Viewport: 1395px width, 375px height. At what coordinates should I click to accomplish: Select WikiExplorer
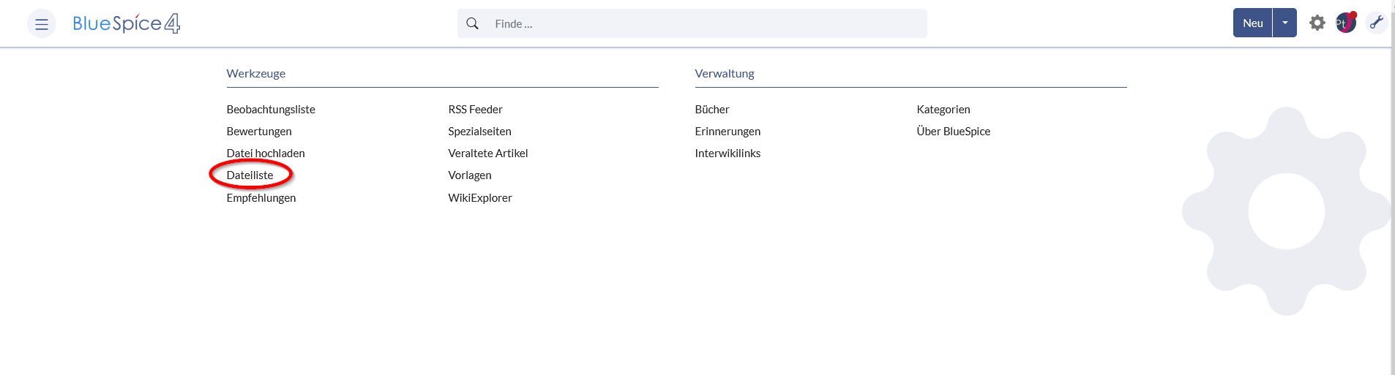click(x=480, y=198)
